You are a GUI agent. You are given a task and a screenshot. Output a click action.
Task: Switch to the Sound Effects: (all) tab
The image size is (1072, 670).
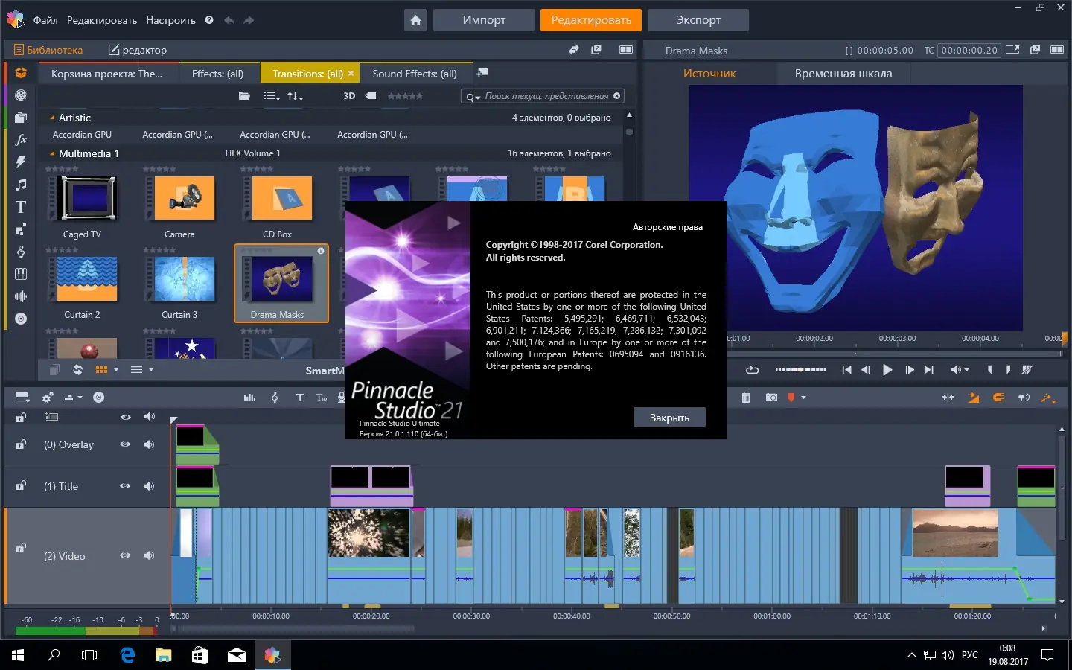pos(415,74)
